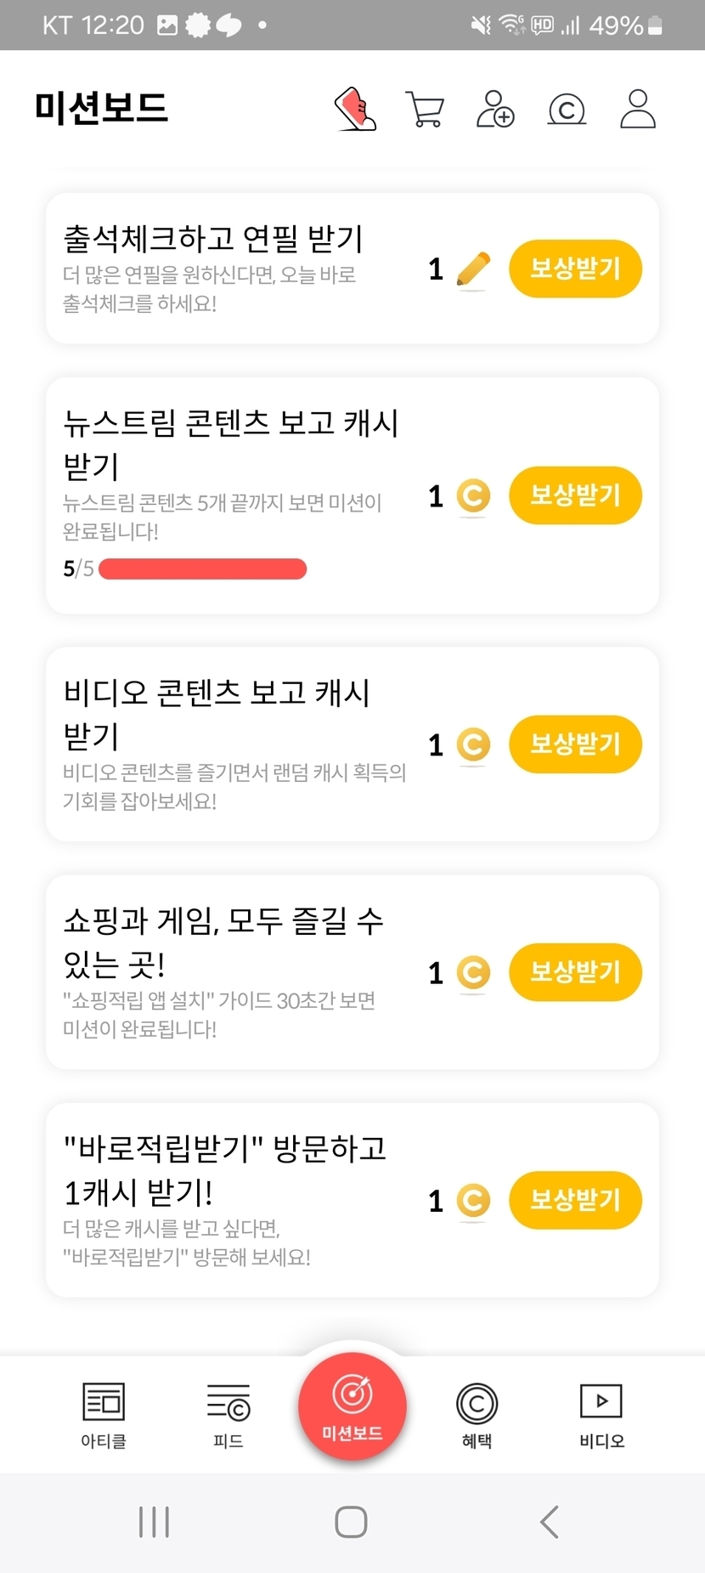705x1573 pixels.
Task: Open the user profile icon
Action: tap(637, 110)
